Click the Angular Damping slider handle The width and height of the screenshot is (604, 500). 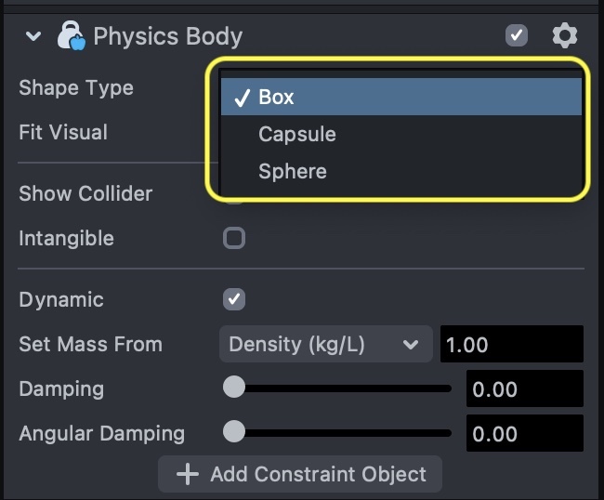point(234,432)
